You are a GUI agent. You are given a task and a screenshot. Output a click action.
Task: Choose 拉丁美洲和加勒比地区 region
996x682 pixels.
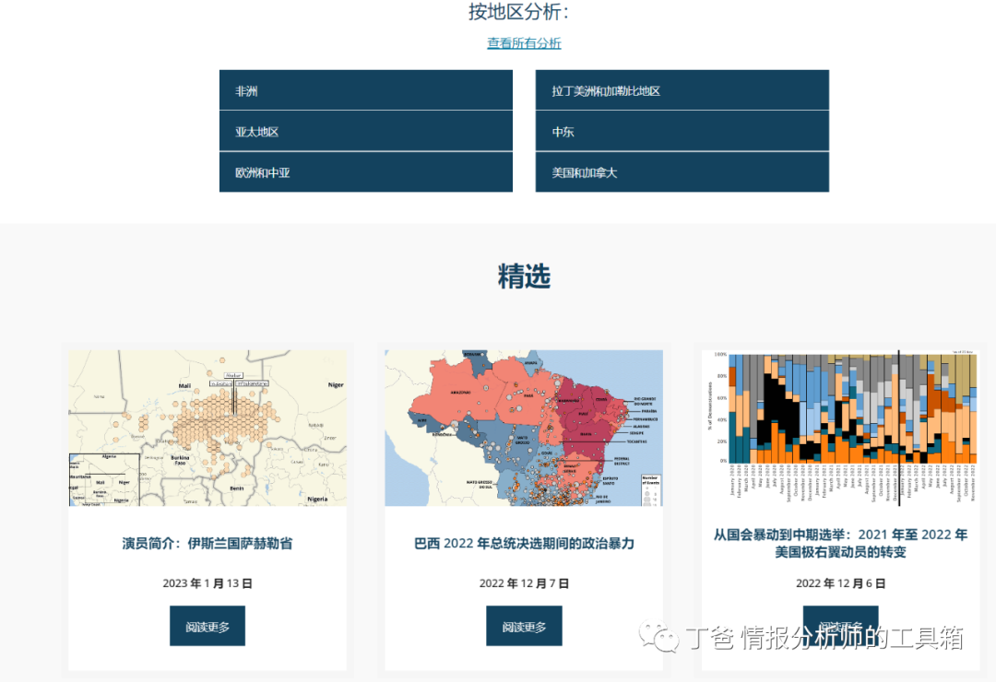point(682,90)
